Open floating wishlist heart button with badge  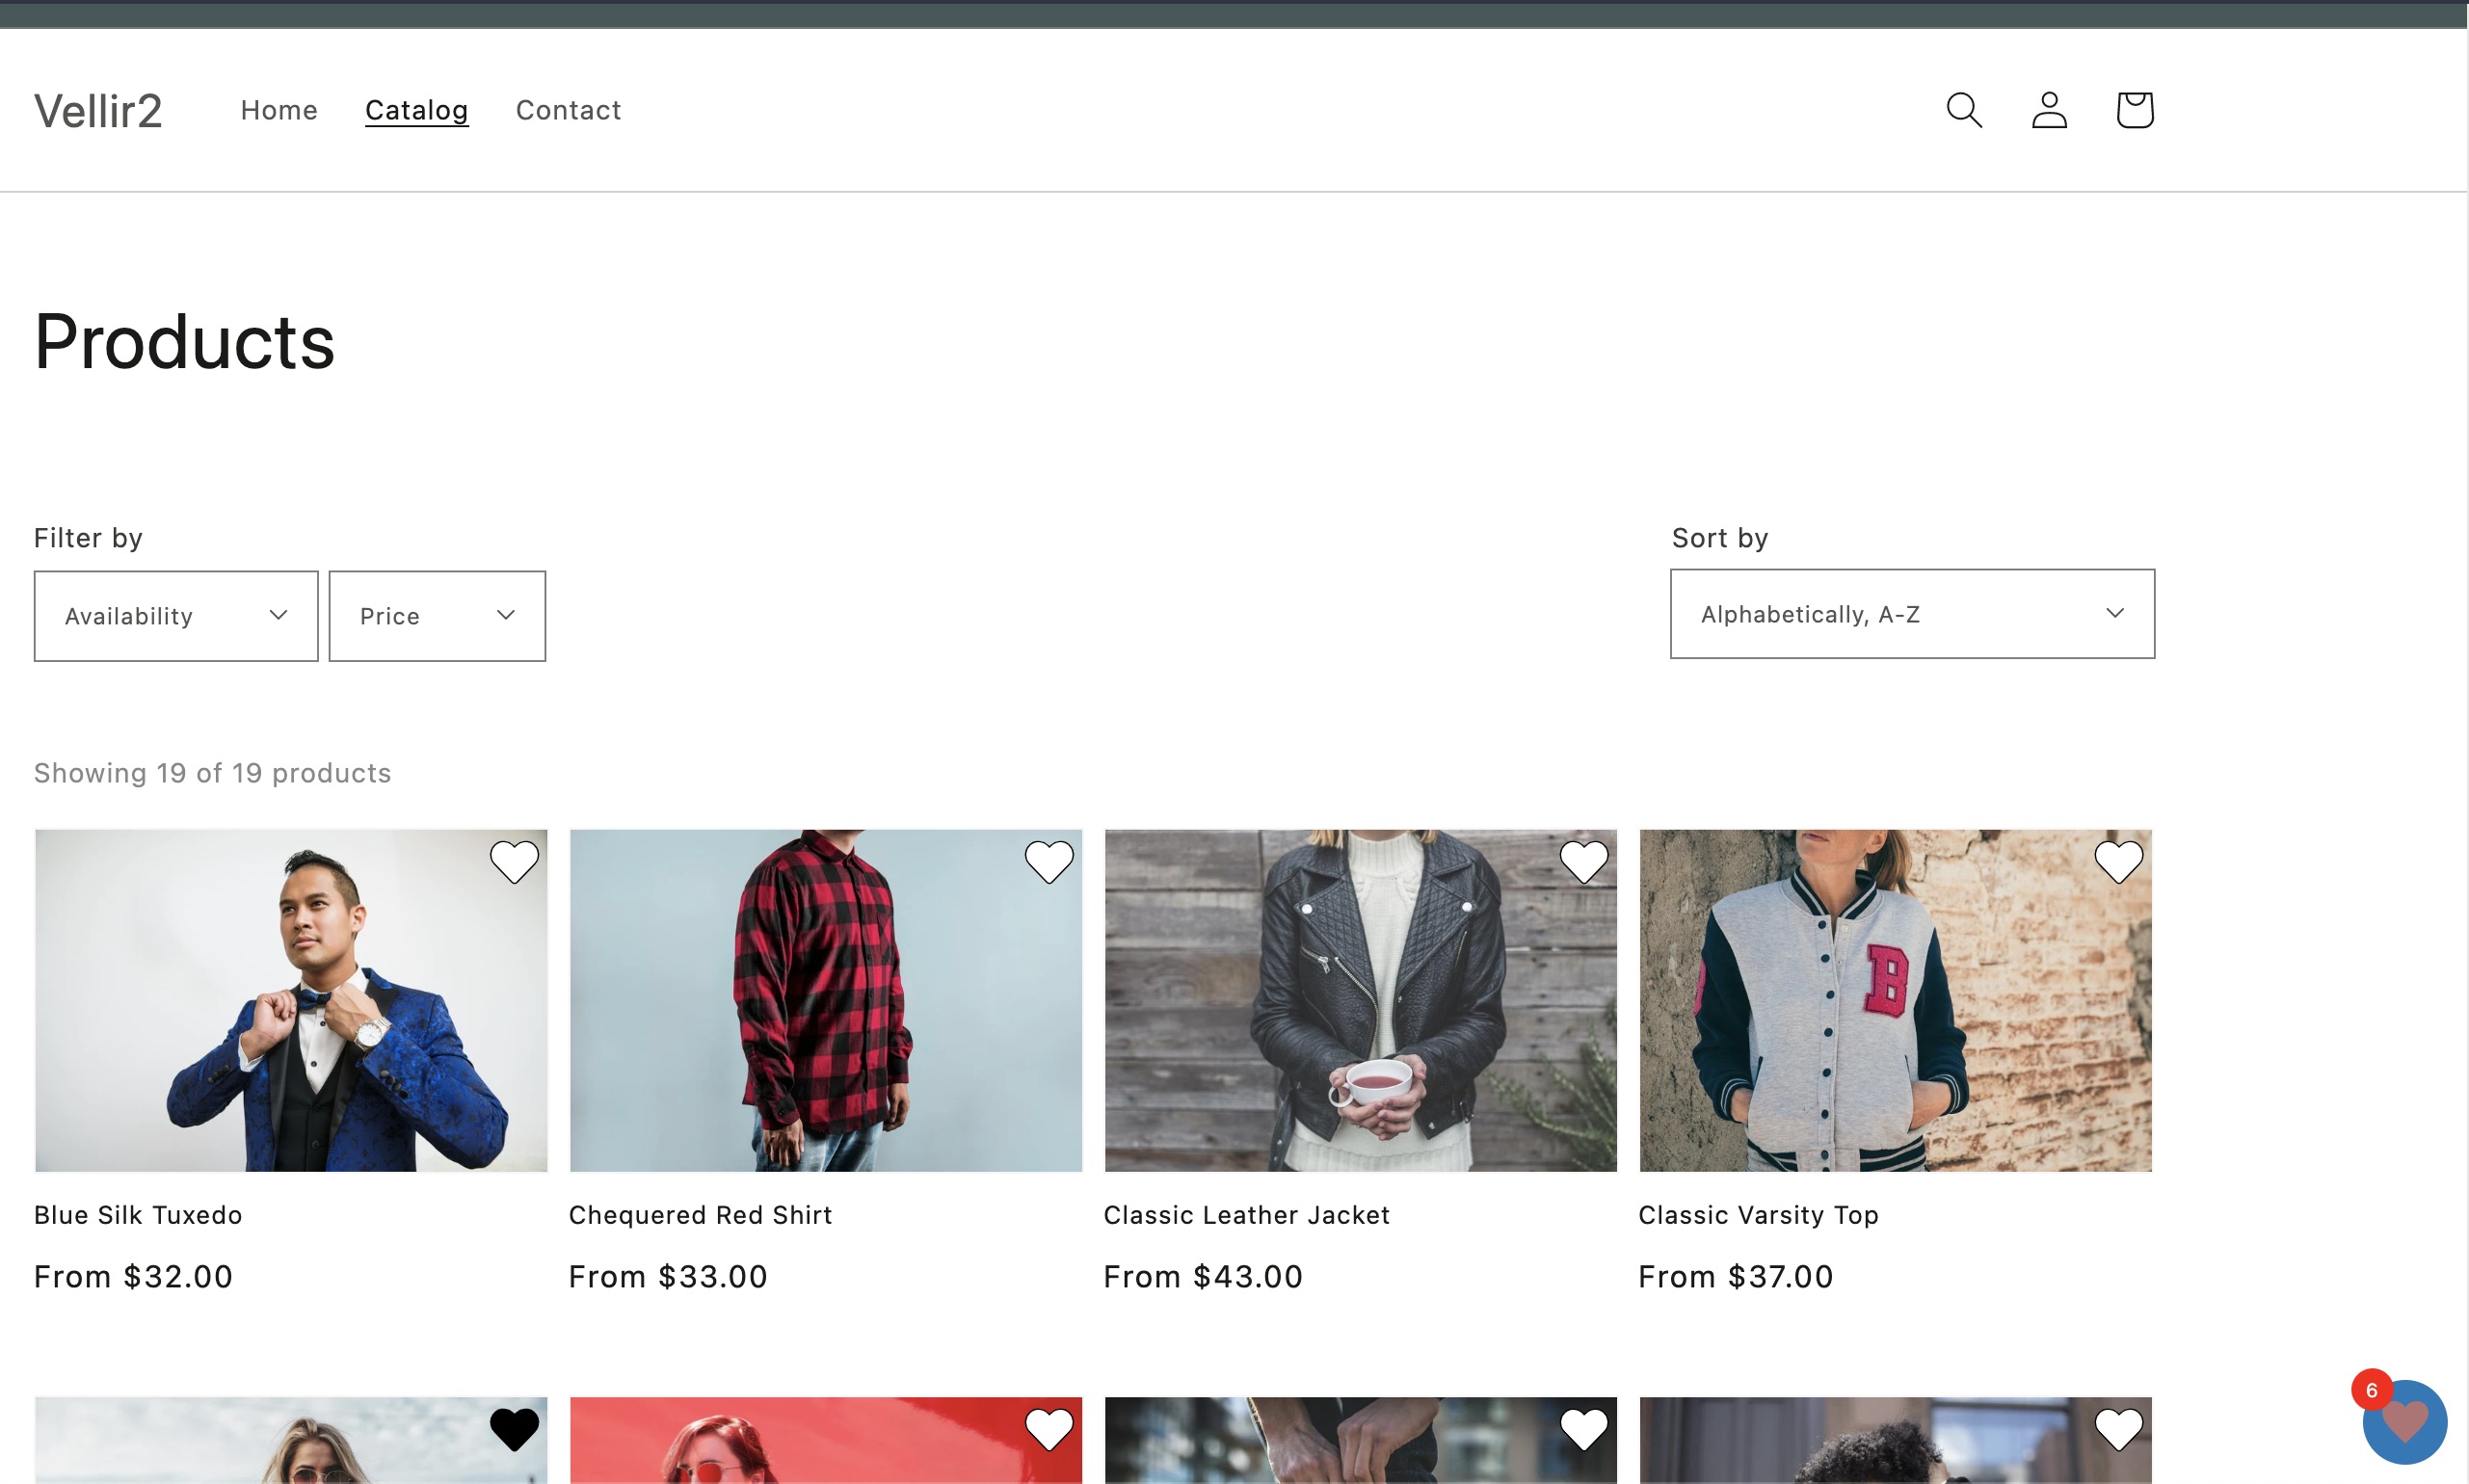click(2403, 1421)
